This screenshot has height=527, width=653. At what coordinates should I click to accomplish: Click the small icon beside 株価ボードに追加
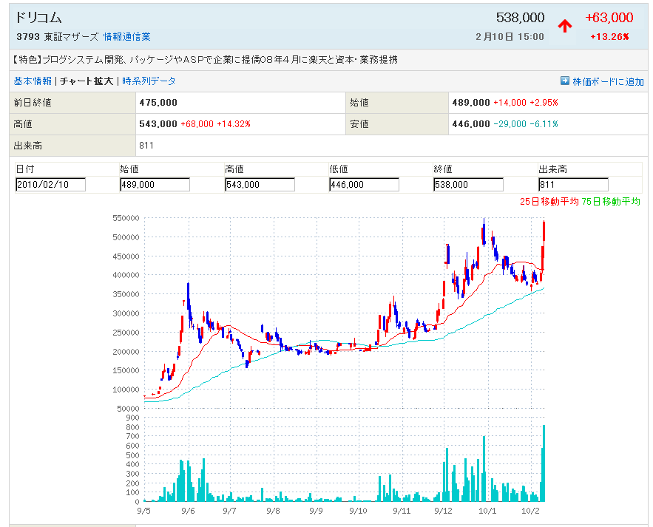pos(565,81)
